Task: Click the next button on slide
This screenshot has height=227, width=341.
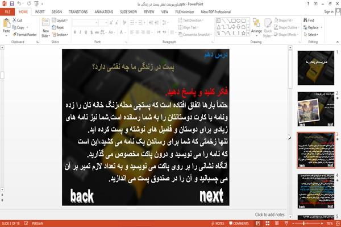Action: (211, 196)
